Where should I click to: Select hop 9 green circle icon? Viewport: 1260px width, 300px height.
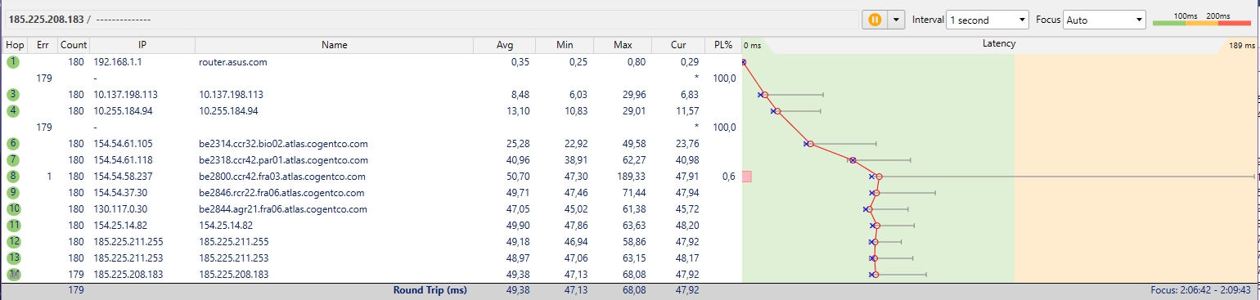tap(13, 192)
